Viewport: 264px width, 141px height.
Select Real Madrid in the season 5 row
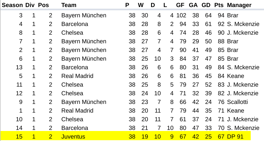click(77, 76)
